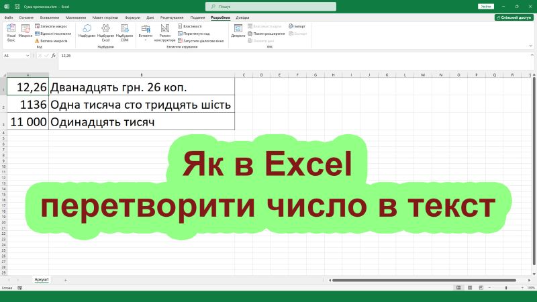Screen dimensions: 537x302
Task: Click the 100% zoom level
Action: point(531,288)
